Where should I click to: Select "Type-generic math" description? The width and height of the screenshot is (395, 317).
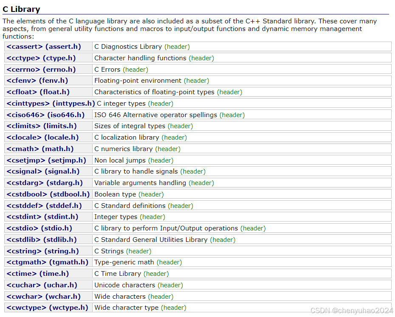(x=124, y=262)
